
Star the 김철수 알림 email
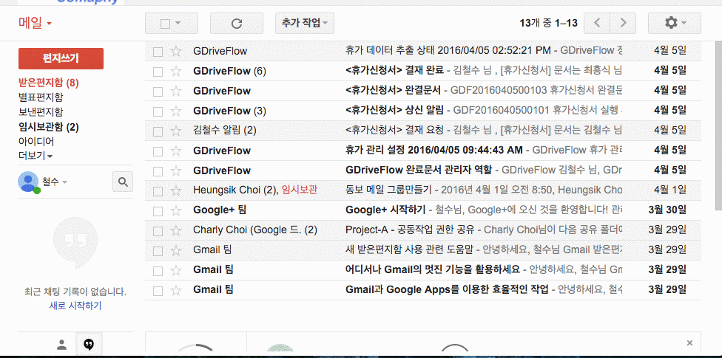coord(175,131)
